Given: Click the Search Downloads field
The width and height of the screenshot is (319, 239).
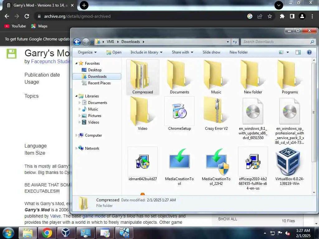Looking at the screenshot, I should point(278,42).
